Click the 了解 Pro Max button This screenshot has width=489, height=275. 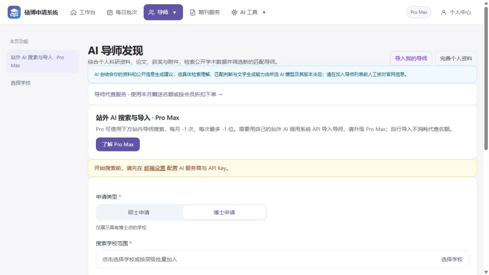pos(118,144)
